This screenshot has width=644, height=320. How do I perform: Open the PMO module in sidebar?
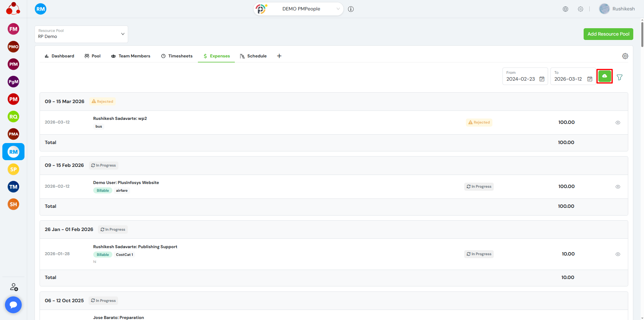pyautogui.click(x=13, y=47)
